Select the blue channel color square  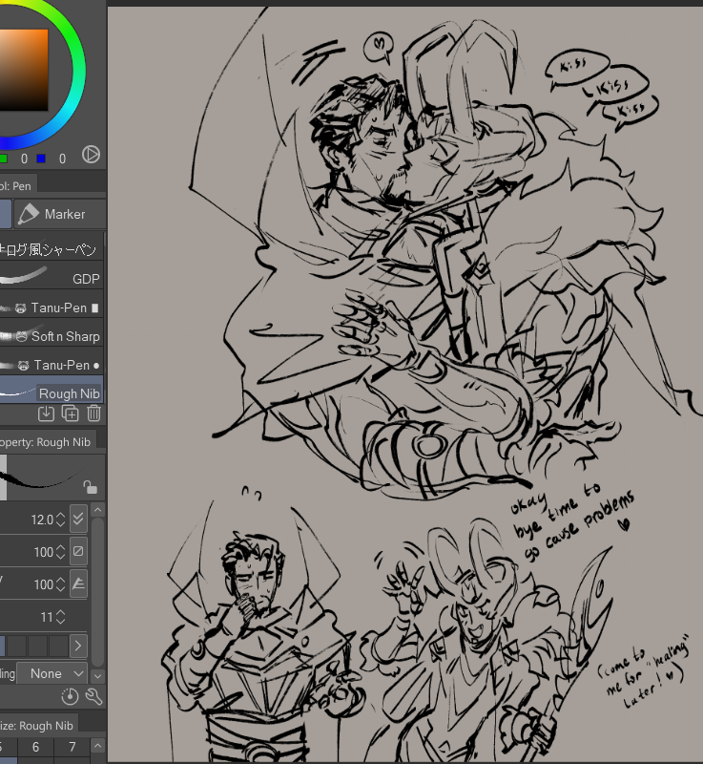click(41, 159)
